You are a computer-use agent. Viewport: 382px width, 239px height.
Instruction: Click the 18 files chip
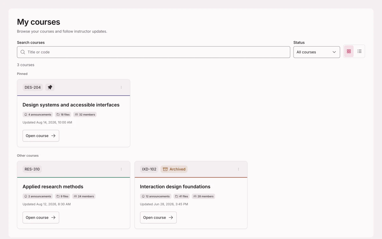click(x=63, y=114)
